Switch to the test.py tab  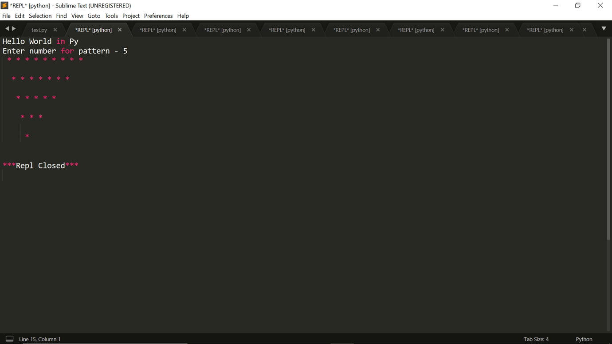click(39, 30)
